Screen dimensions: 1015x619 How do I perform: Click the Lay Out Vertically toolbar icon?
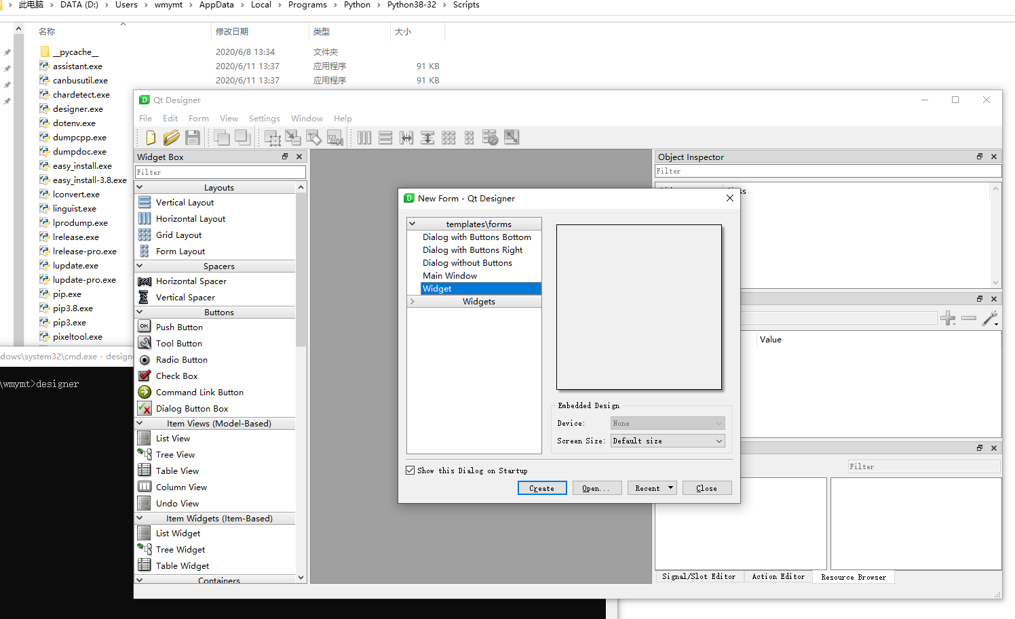385,138
